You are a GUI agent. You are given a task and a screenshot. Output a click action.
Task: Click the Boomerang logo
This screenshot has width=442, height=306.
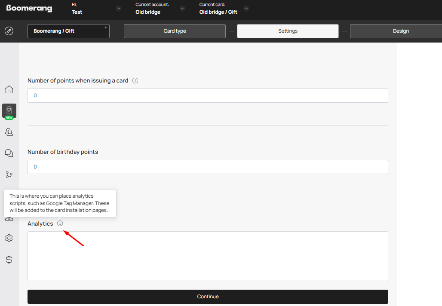pyautogui.click(x=29, y=9)
